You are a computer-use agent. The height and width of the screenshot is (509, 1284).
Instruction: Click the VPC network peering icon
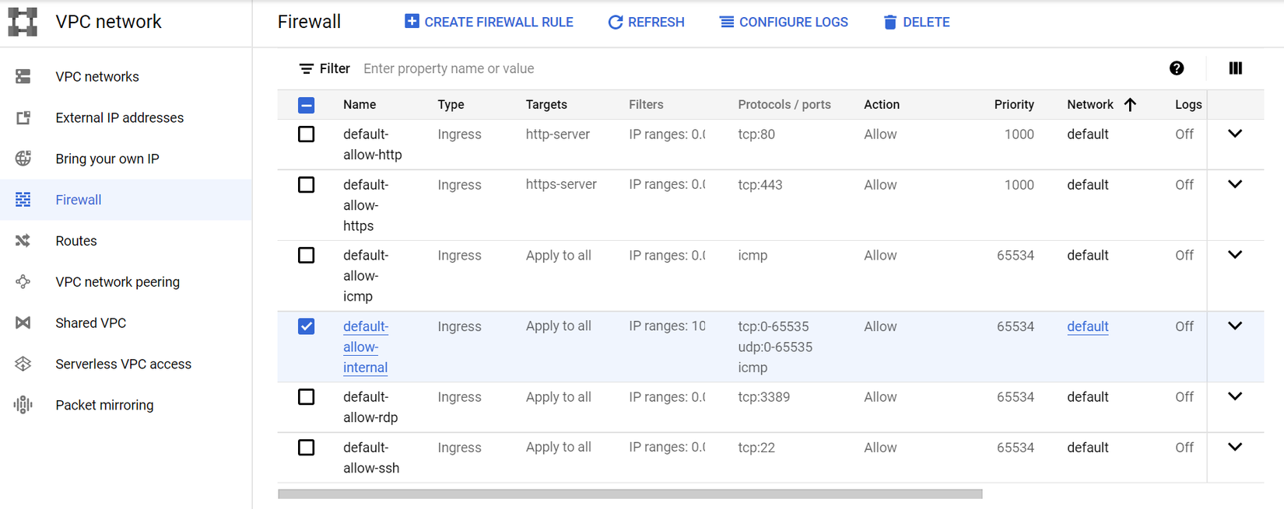point(23,282)
